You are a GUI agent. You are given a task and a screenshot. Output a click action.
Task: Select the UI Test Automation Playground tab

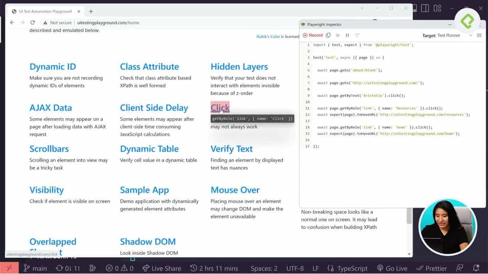[x=45, y=11]
